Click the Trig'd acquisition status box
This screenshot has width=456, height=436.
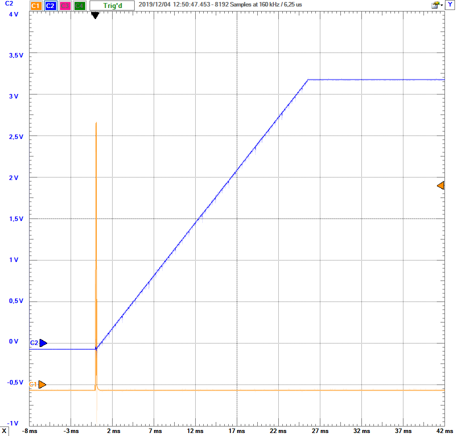point(112,6)
